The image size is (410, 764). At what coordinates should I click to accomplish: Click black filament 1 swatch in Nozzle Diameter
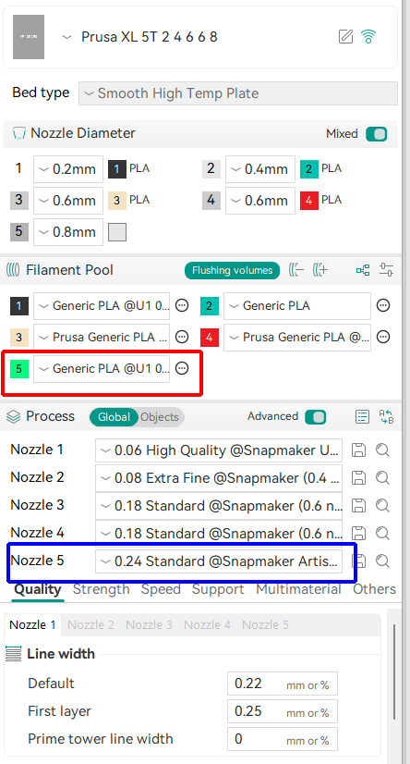click(x=116, y=169)
